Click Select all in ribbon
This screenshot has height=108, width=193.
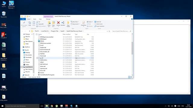[x=98, y=22]
